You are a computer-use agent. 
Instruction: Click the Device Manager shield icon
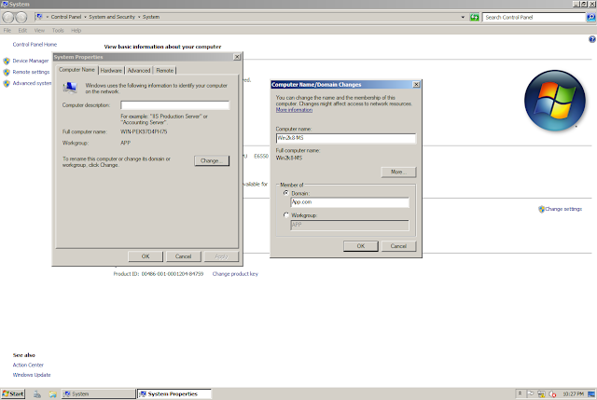click(x=7, y=61)
